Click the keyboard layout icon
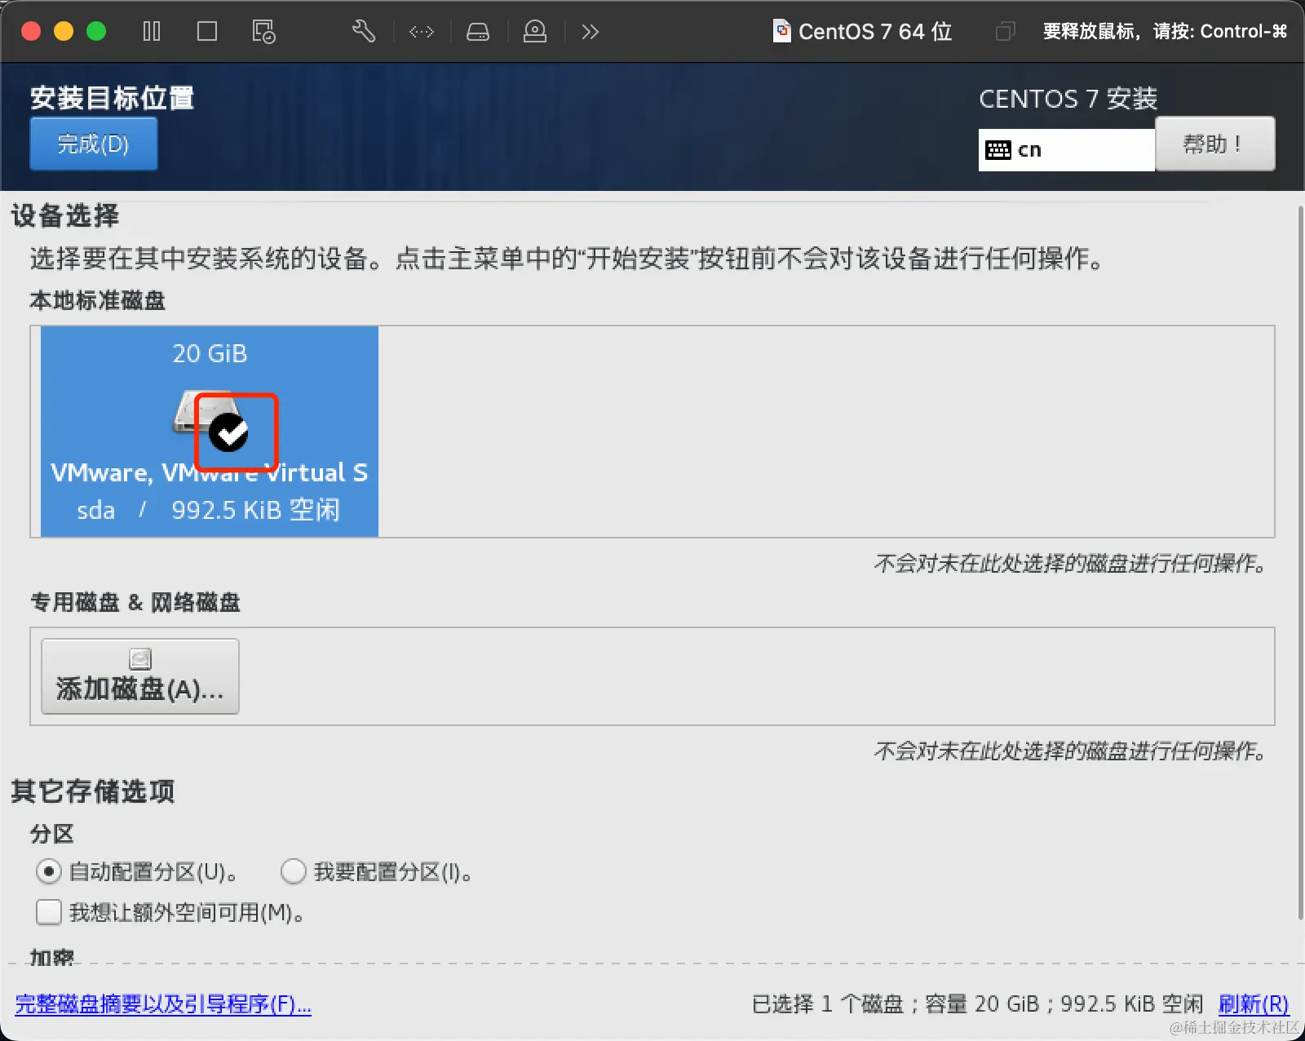 998,150
